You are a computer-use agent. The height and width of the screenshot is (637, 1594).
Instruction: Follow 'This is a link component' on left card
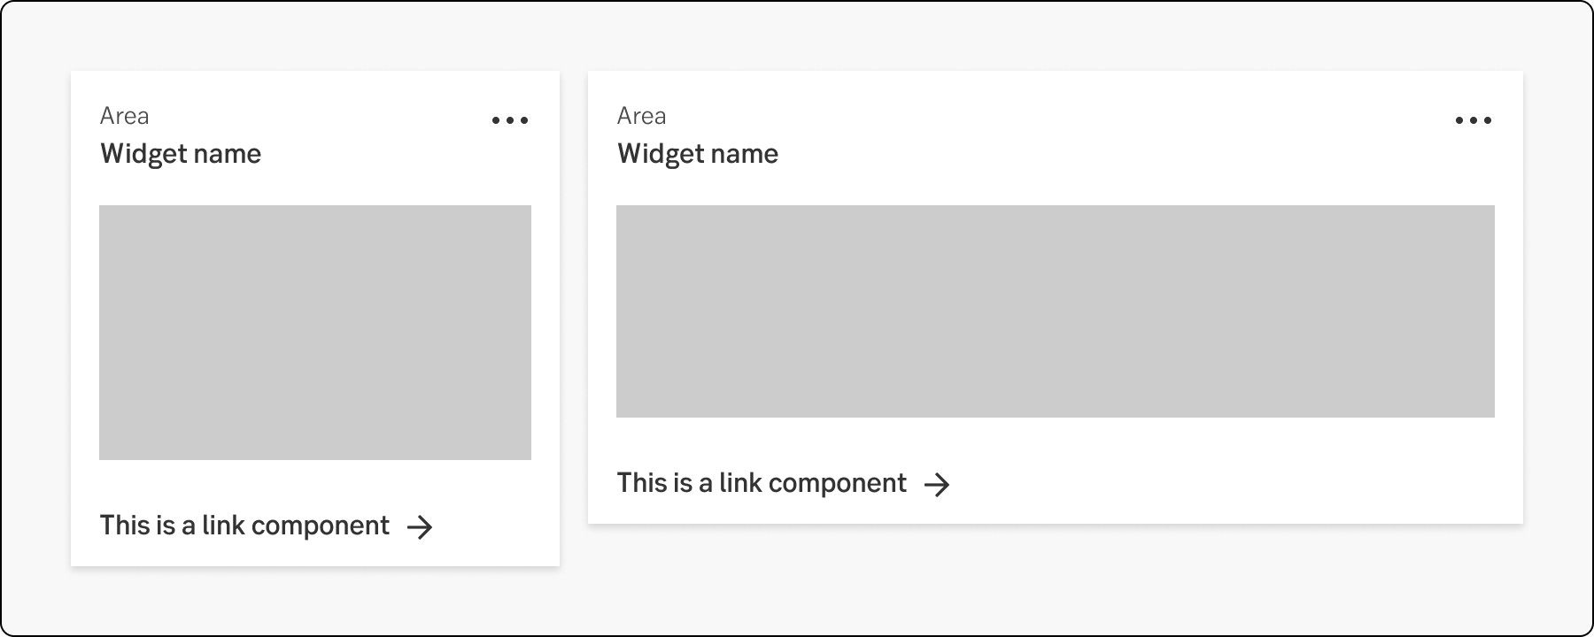(244, 525)
